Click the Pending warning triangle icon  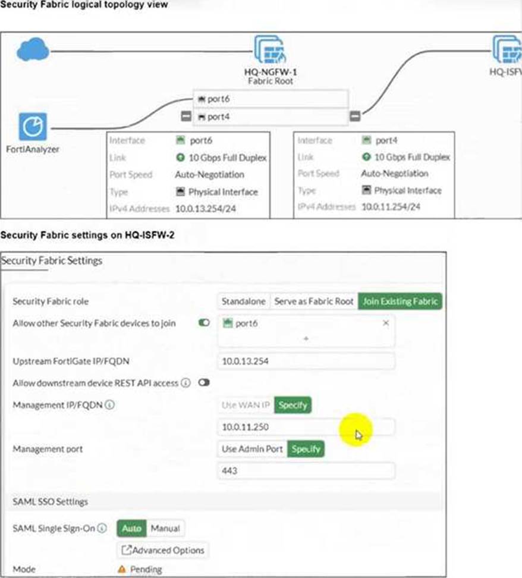click(x=122, y=569)
